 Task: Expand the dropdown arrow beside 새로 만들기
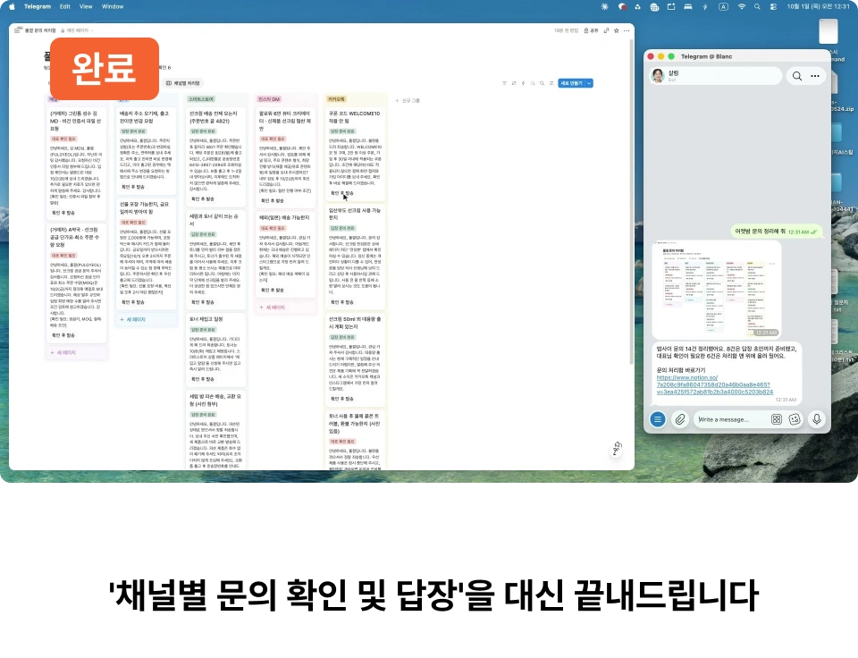(x=589, y=83)
